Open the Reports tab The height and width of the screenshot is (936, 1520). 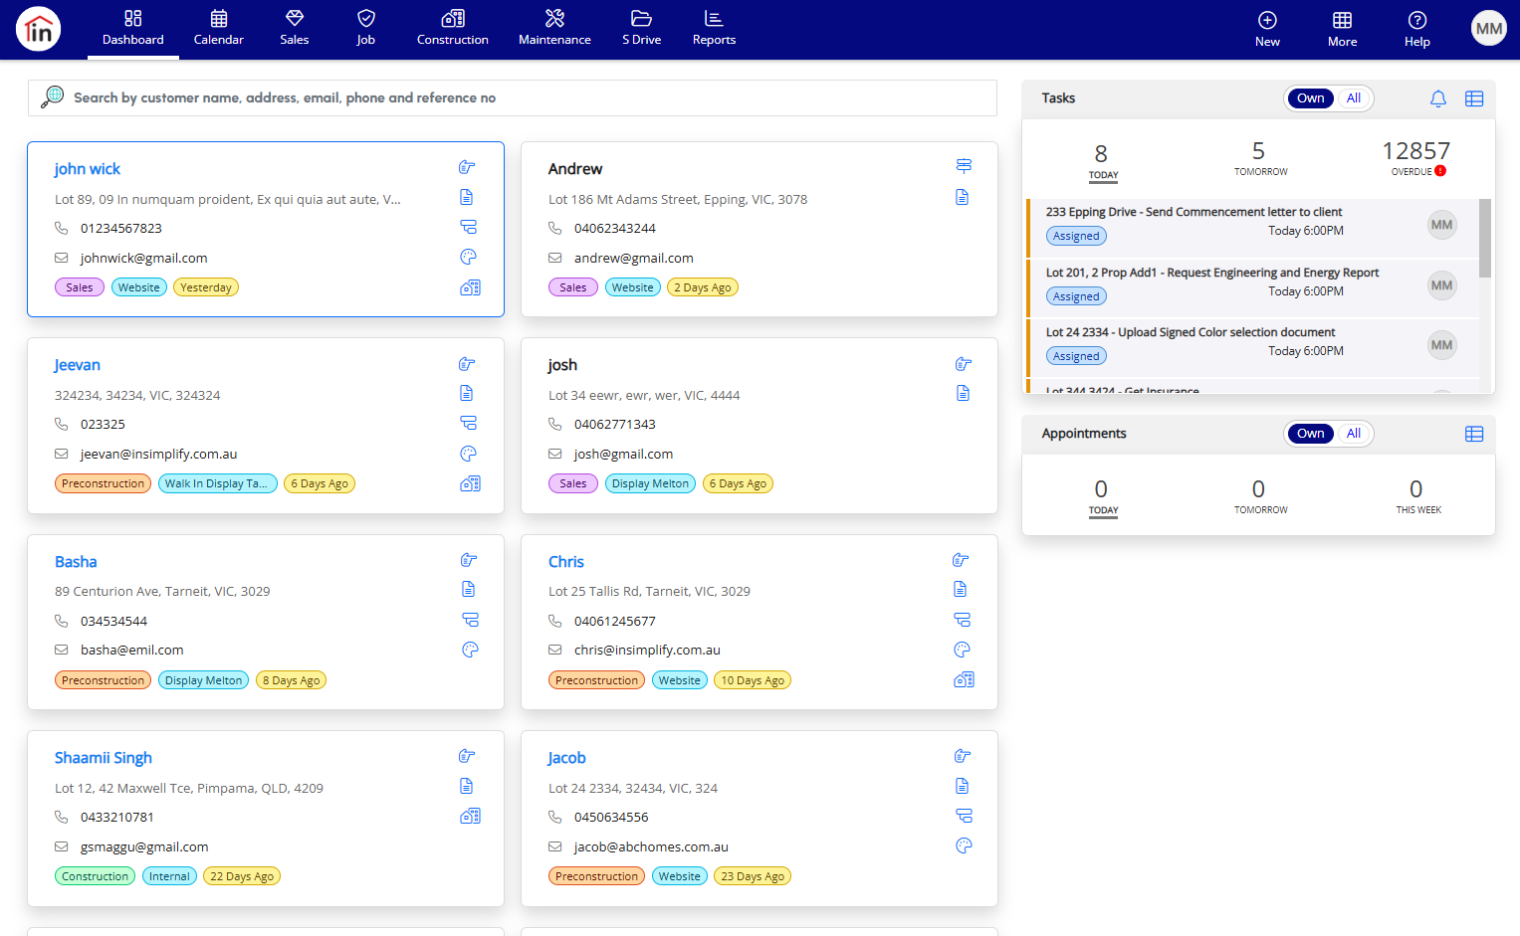point(714,29)
